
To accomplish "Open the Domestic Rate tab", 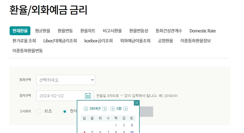I will (203, 31).
